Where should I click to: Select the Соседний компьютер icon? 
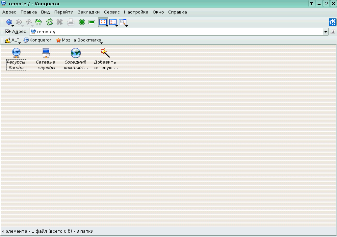click(x=76, y=53)
